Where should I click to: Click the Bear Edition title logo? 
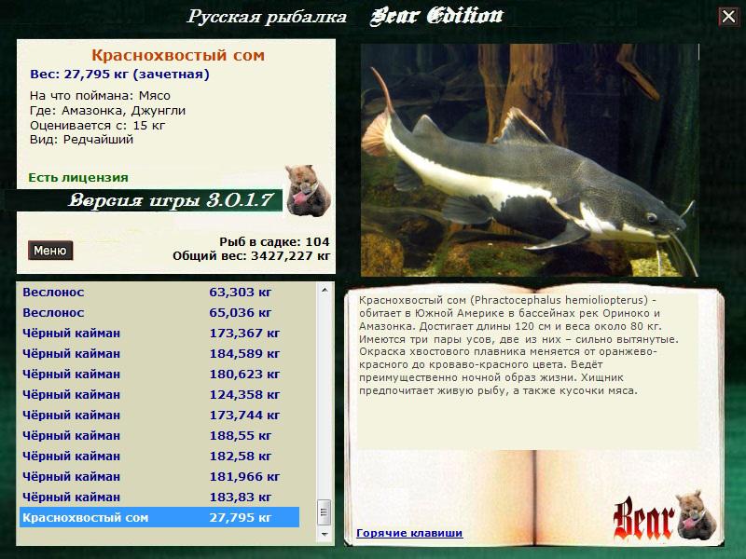tap(437, 16)
